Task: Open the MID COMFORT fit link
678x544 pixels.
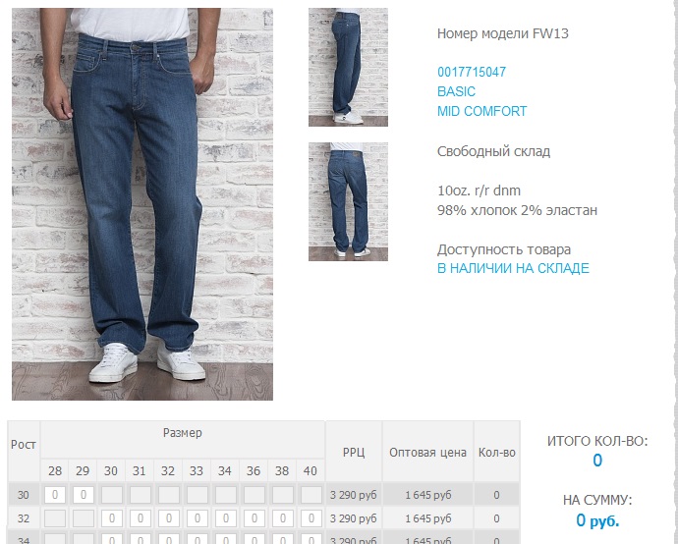Action: [x=481, y=111]
